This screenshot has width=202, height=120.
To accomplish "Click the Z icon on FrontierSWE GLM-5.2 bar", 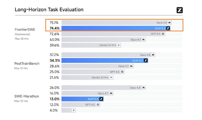I will tap(168, 28).
